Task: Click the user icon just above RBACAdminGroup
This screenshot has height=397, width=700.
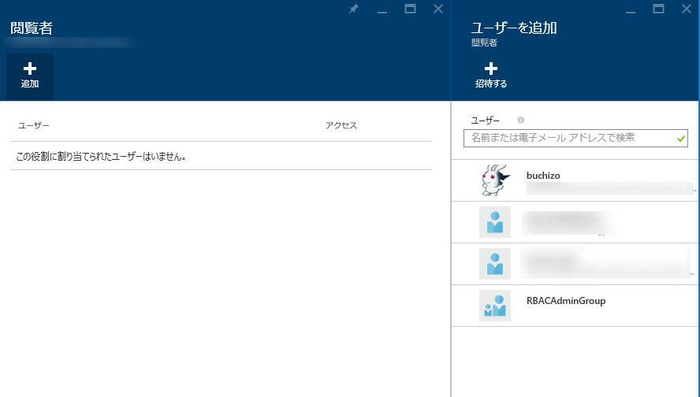Action: point(494,264)
